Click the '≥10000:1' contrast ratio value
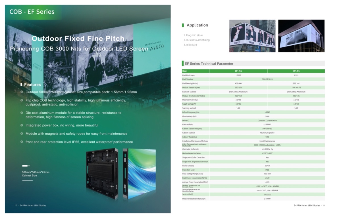Screen dimensions: 341x218 (x=267, y=125)
